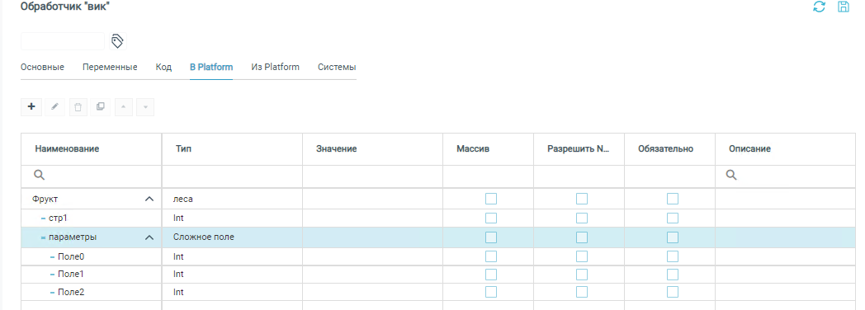Image resolution: width=865 pixels, height=310 pixels.
Task: Add a new row with plus icon
Action: coord(31,107)
